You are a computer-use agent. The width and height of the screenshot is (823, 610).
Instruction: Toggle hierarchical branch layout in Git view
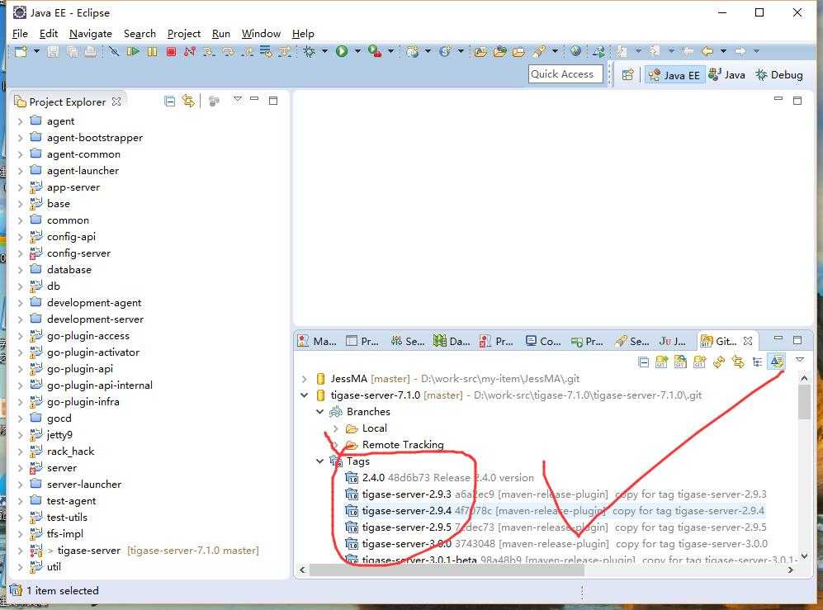coord(758,362)
